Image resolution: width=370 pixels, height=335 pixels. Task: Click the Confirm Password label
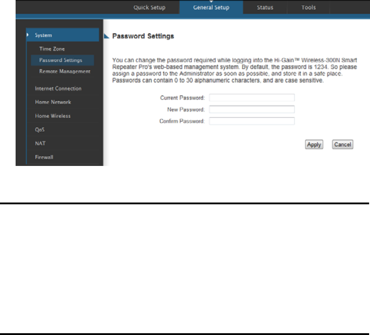click(x=182, y=121)
